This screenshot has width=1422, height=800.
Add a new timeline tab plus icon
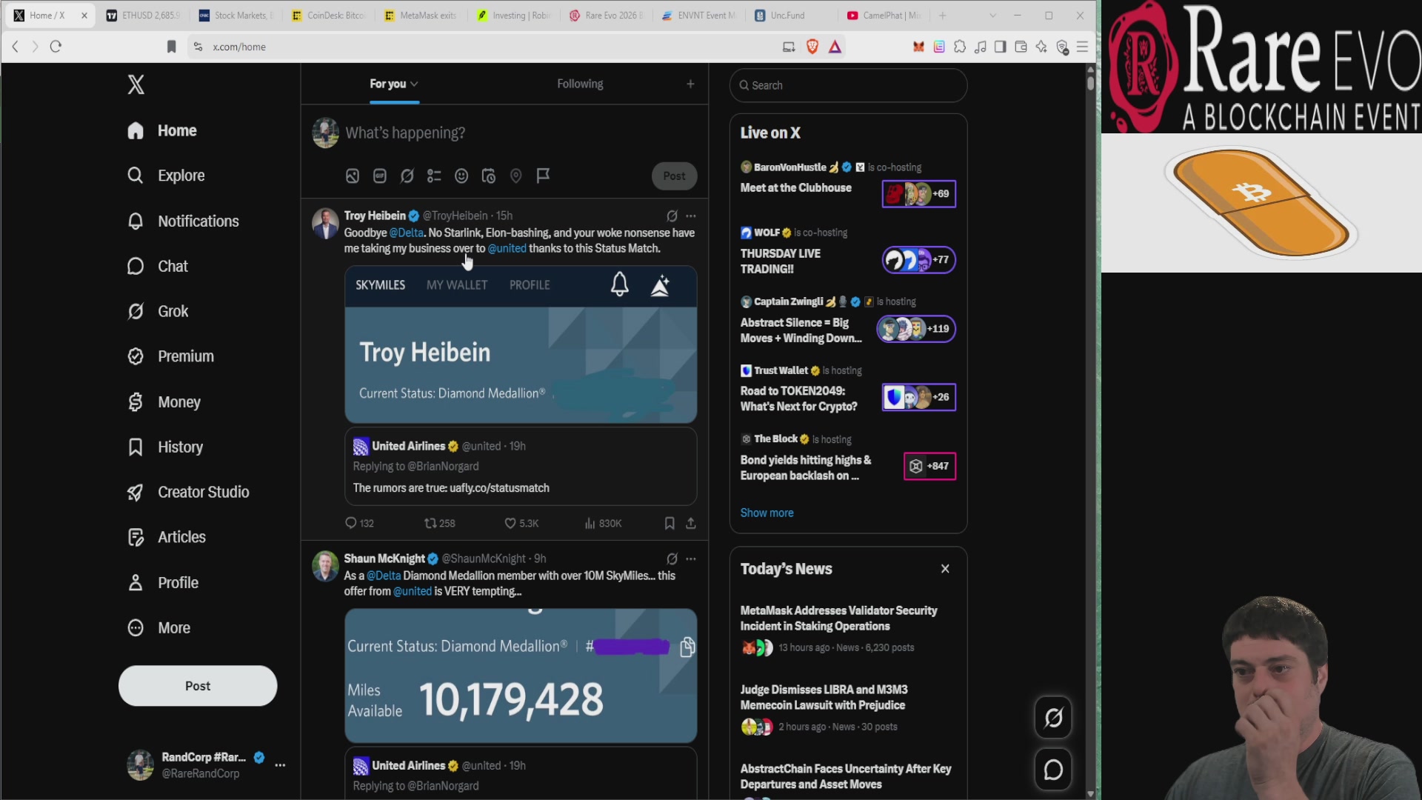(x=690, y=84)
